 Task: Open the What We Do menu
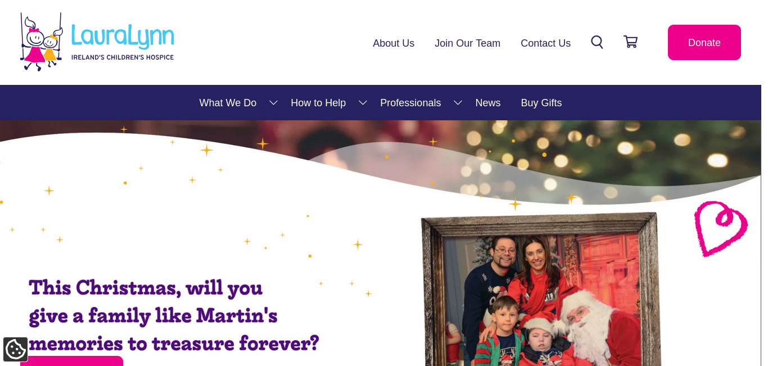(x=228, y=103)
